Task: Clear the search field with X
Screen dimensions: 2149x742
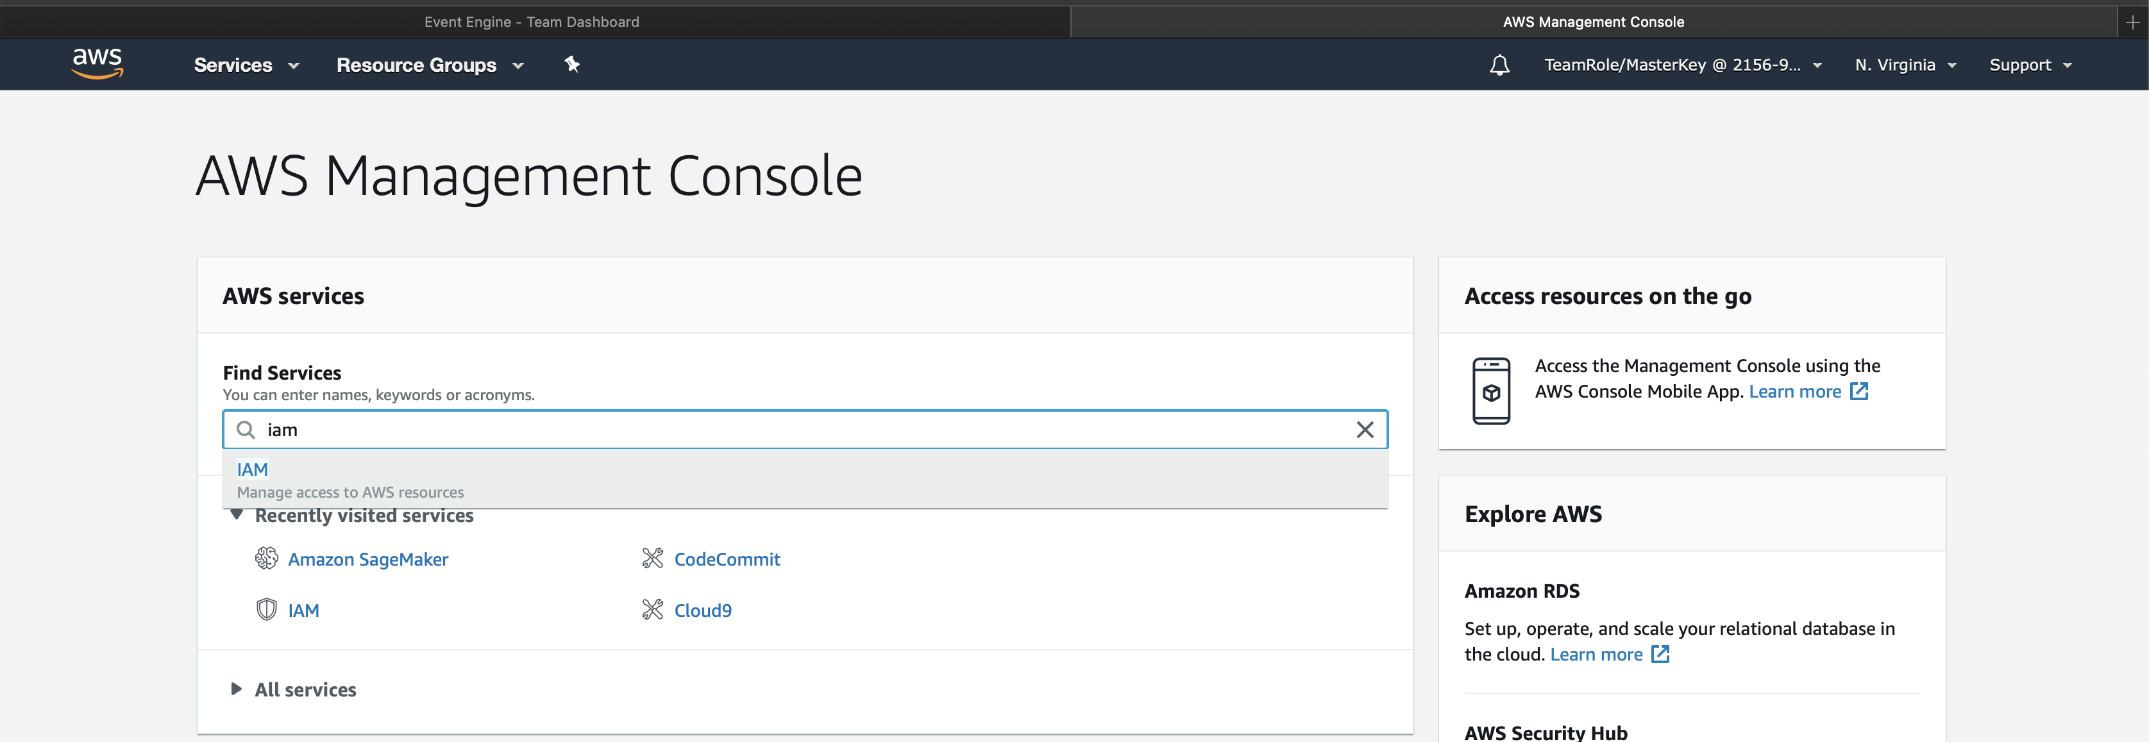Action: click(1365, 430)
